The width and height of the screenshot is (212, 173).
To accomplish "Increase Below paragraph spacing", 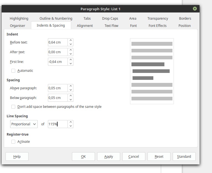I will click(71, 96).
